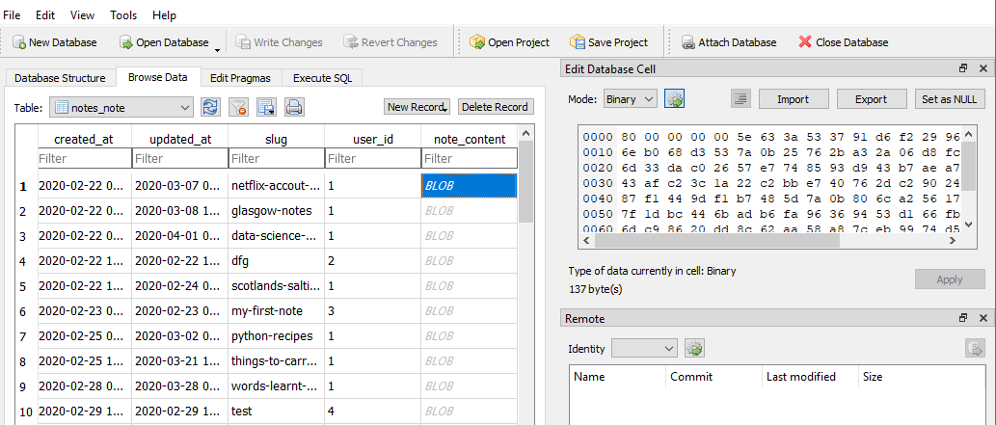The image size is (996, 425).
Task: Click Set as NULL button
Action: 950,99
